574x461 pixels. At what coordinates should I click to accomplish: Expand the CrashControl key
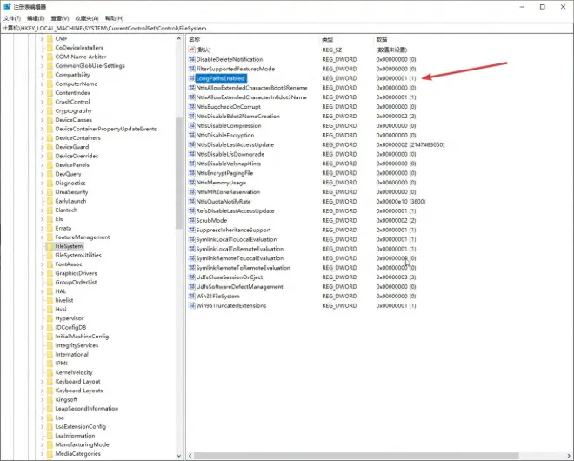pyautogui.click(x=42, y=102)
